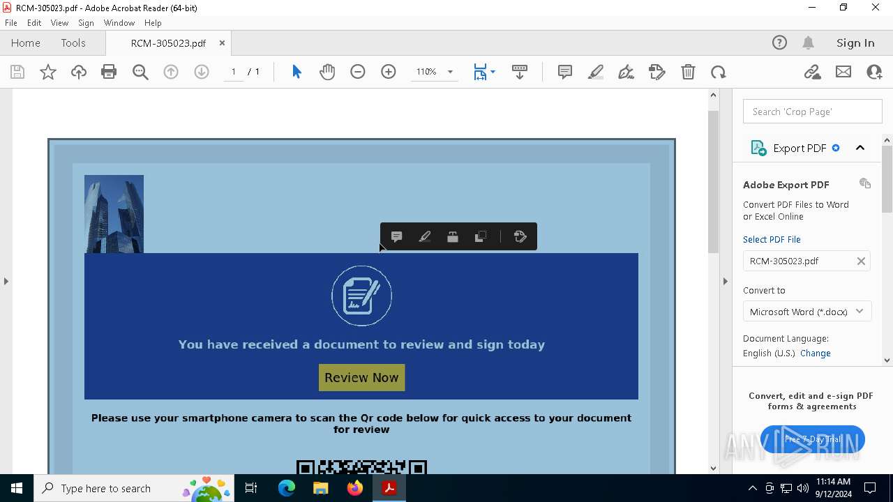
Task: Remove RCM-305023.pdf from selected files
Action: click(861, 261)
